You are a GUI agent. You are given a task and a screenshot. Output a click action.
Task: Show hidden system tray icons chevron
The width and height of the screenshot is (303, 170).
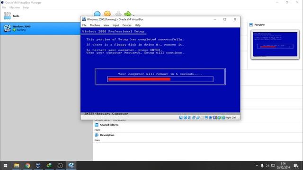click(257, 166)
